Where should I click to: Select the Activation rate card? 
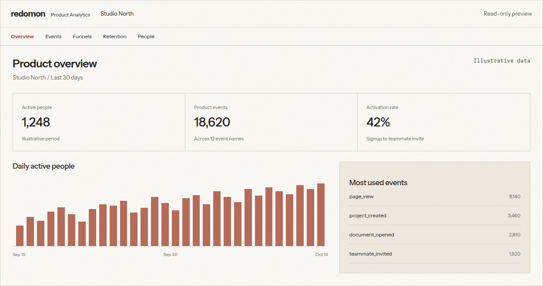[x=444, y=122]
